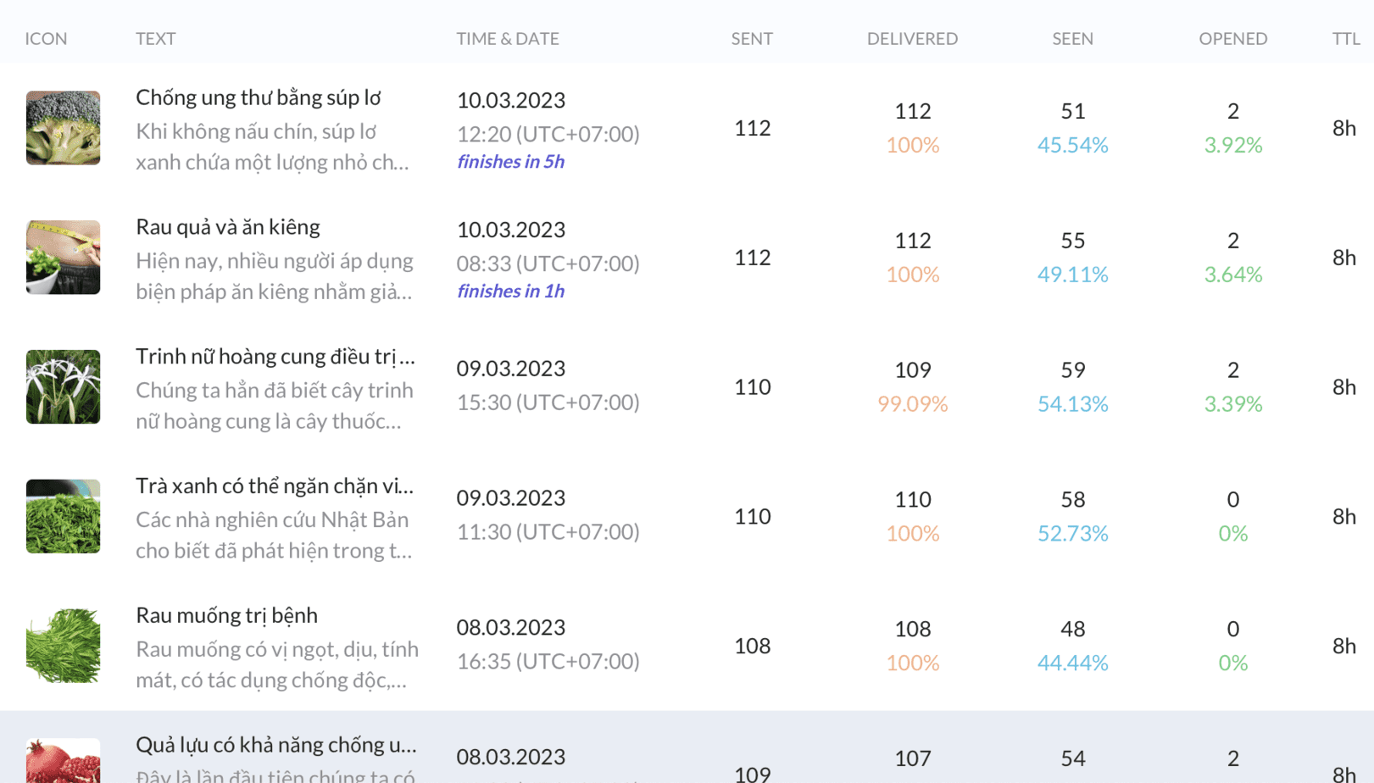
Task: Select "Trinh nữ hoàng cung" notification title
Action: 275,357
